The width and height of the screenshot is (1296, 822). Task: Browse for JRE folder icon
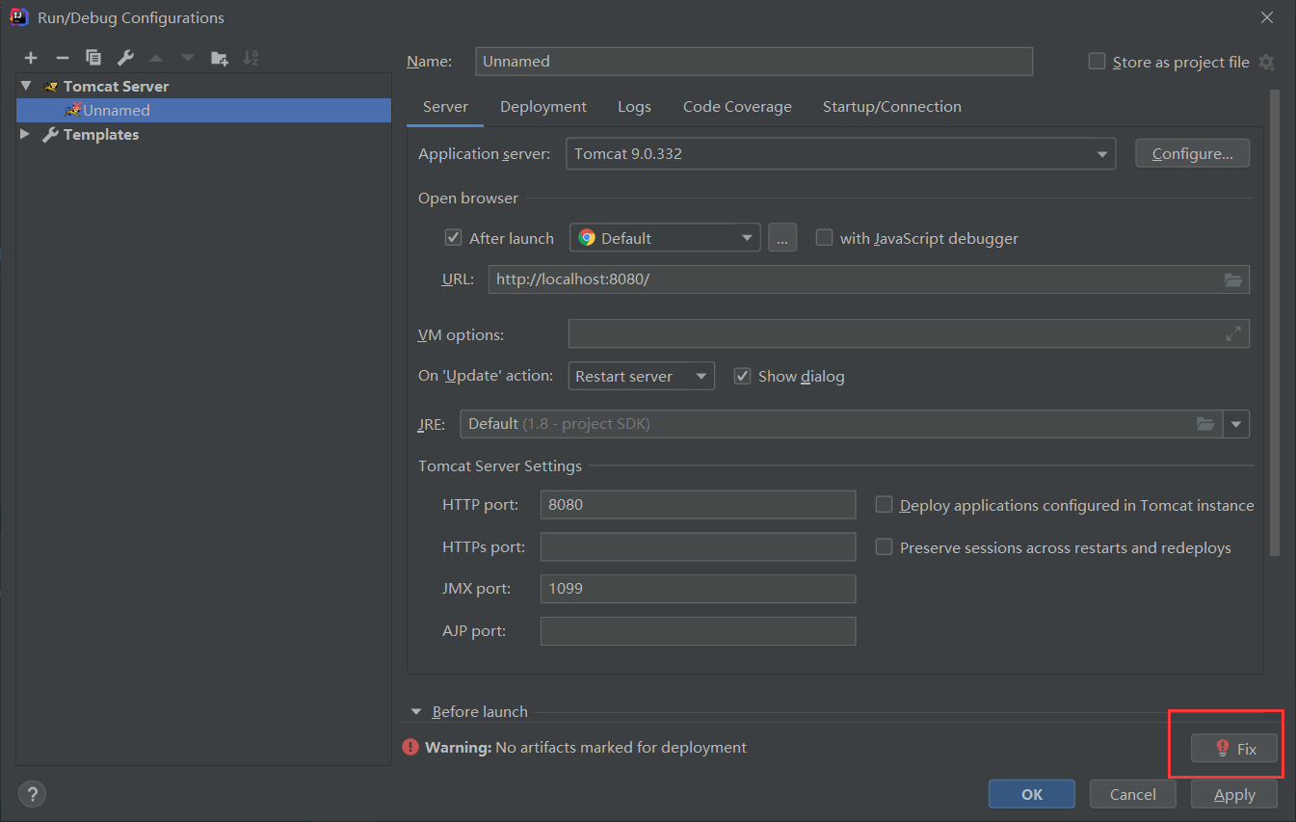1205,424
